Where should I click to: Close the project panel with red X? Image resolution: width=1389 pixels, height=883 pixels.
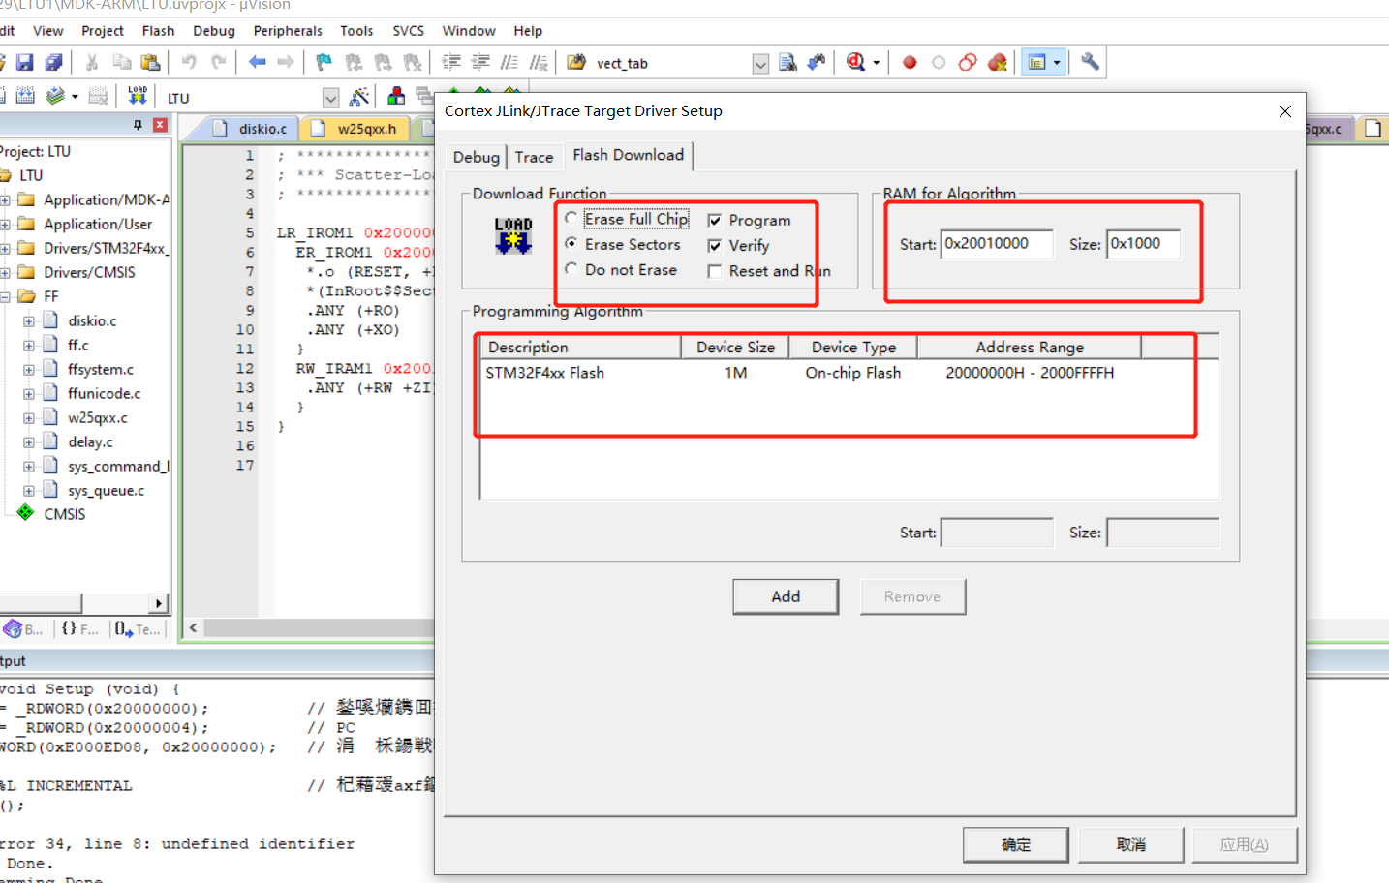click(x=160, y=125)
